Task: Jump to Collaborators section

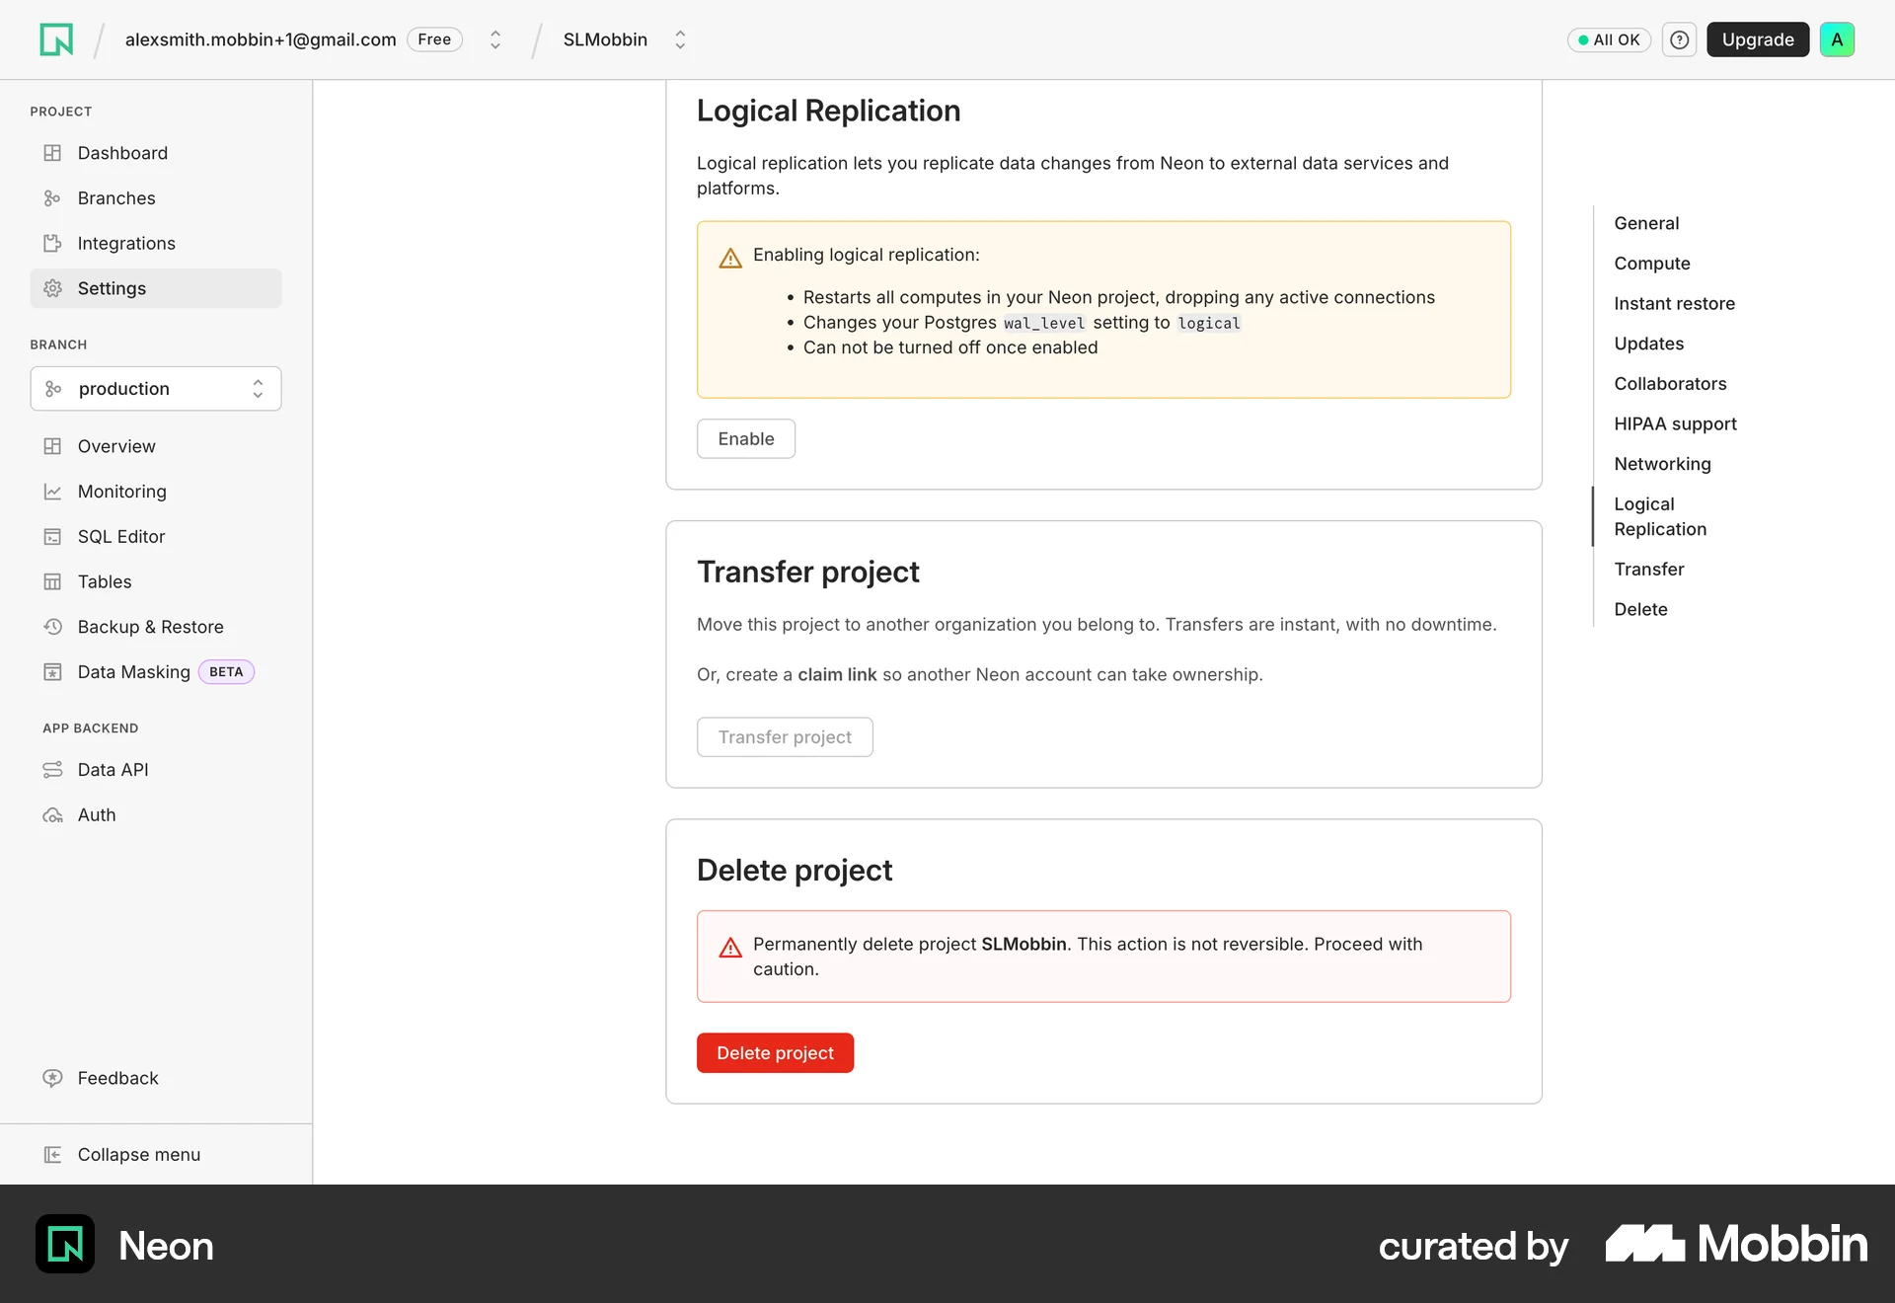Action: click(x=1670, y=384)
